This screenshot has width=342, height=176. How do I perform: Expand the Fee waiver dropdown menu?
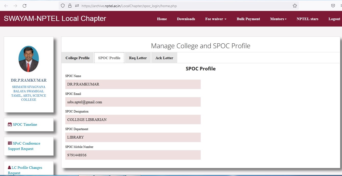point(216,19)
